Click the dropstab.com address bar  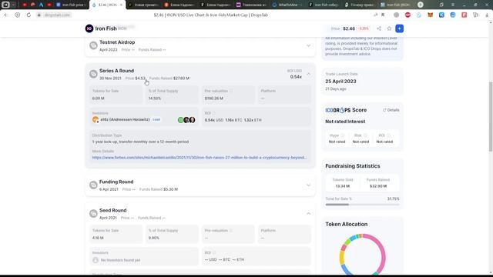(57, 15)
